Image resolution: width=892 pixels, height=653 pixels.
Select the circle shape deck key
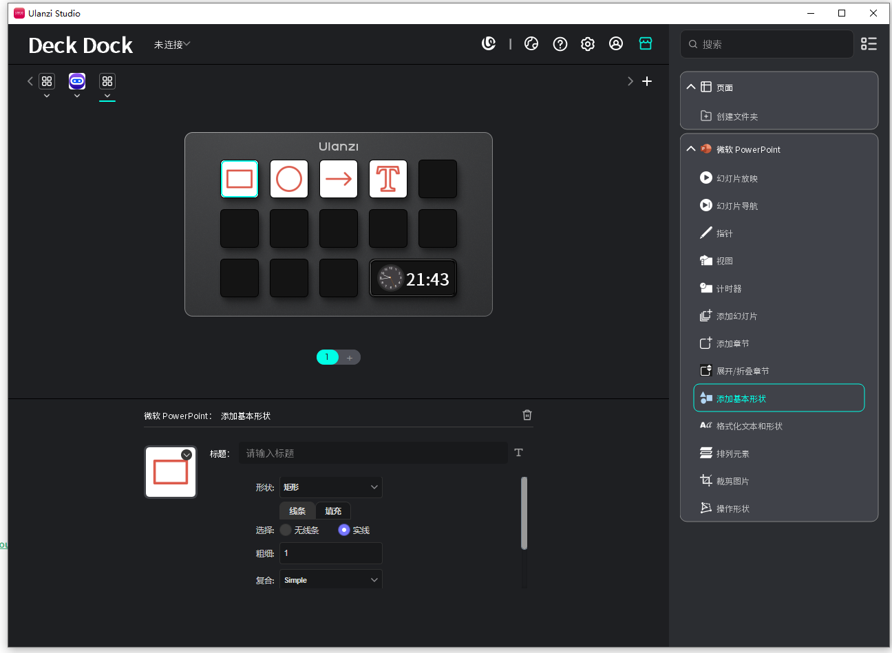289,179
